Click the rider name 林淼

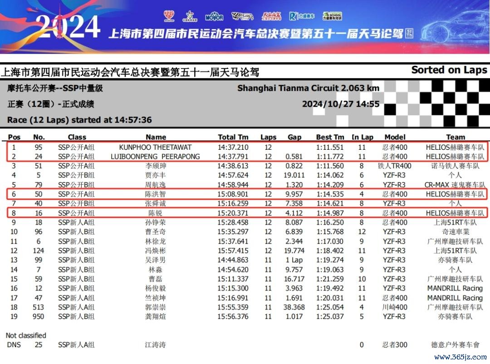(155, 270)
